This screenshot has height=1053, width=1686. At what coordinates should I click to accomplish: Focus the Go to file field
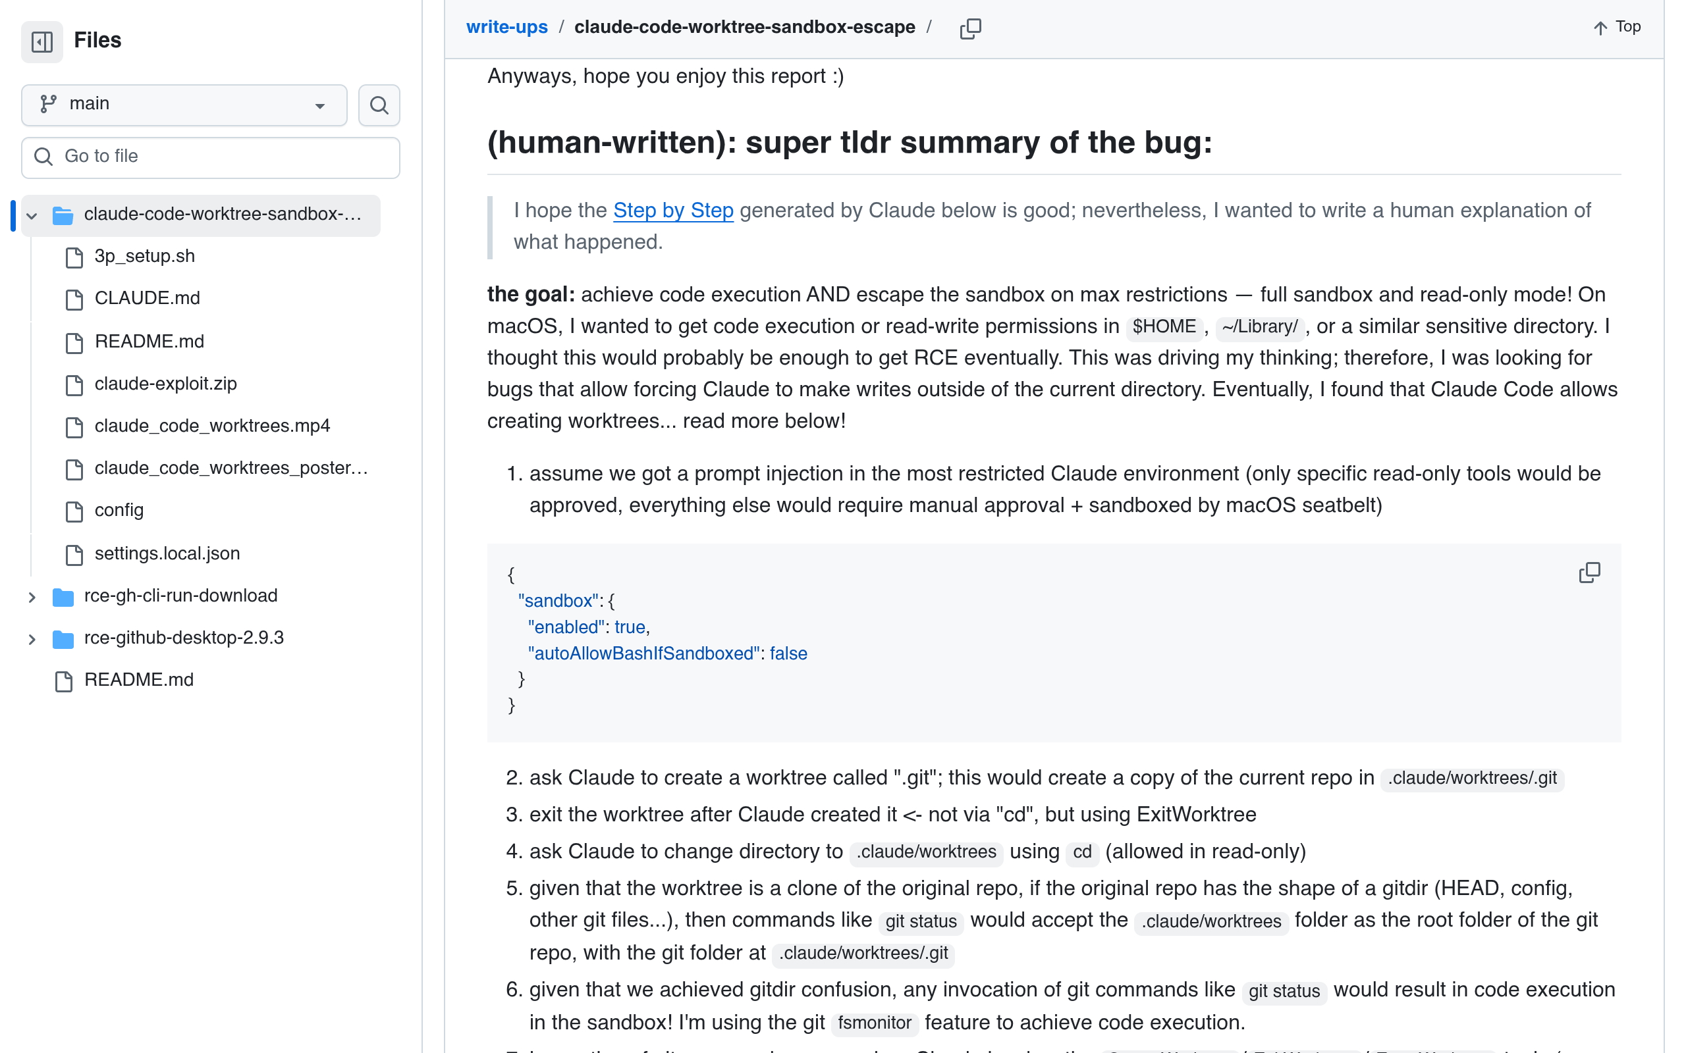(x=210, y=157)
